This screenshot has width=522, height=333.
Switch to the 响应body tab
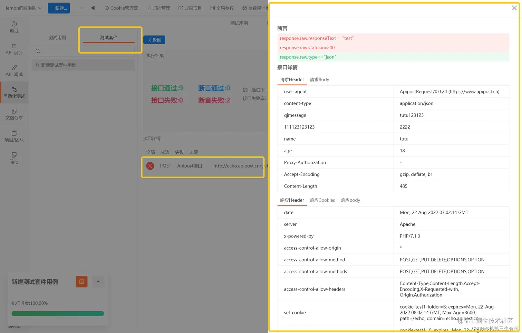[350, 200]
